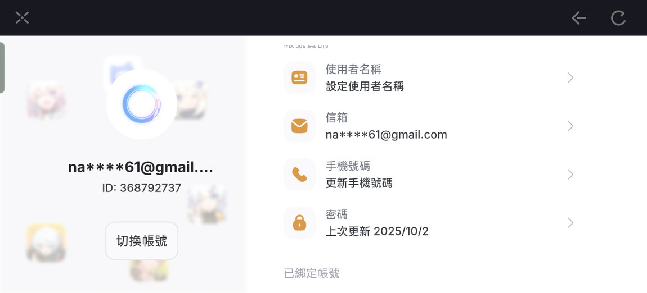Select the 上次更新 2025/10/2 password entry
Viewport: 647px width, 293px height.
click(x=377, y=231)
